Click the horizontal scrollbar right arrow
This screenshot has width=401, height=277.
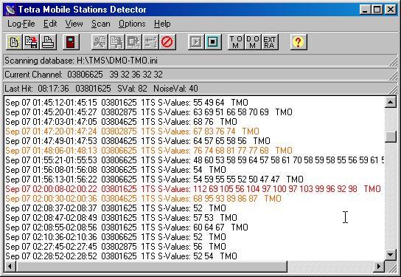click(379, 267)
